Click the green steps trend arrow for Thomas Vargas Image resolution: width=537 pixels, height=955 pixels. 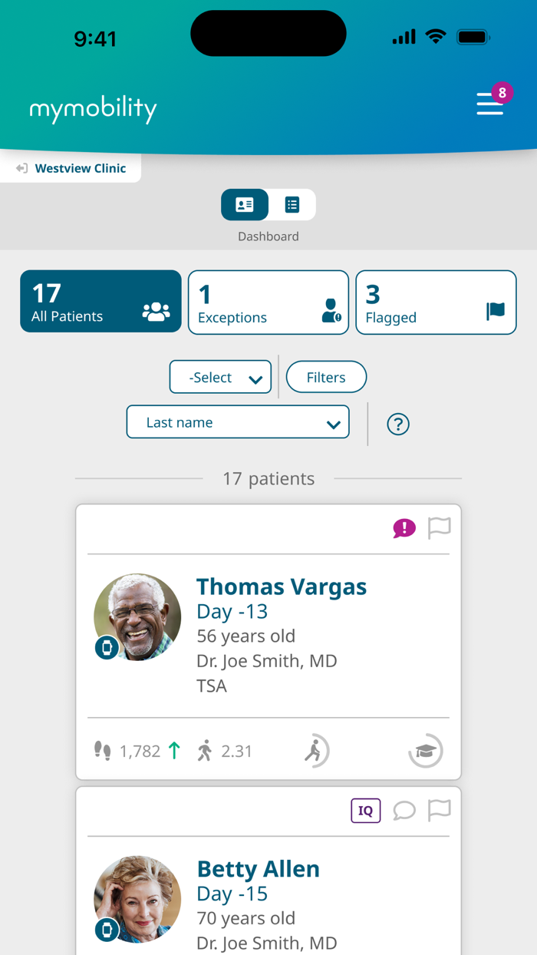(174, 751)
